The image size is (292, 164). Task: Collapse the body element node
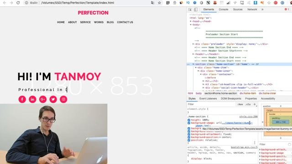tap(191, 25)
